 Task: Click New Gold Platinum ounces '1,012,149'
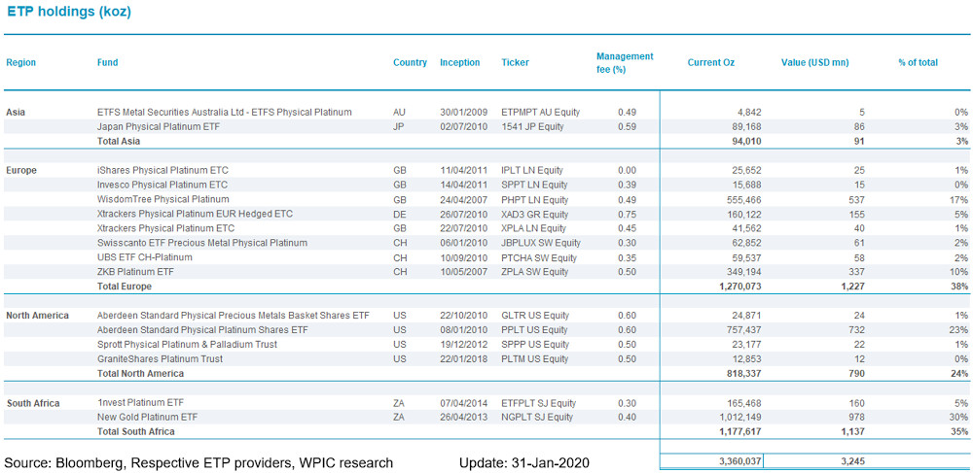coord(740,418)
